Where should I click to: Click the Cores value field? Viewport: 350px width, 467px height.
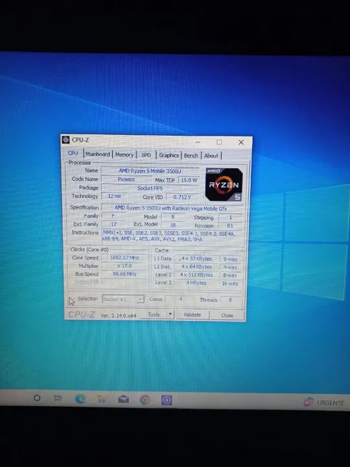180,299
